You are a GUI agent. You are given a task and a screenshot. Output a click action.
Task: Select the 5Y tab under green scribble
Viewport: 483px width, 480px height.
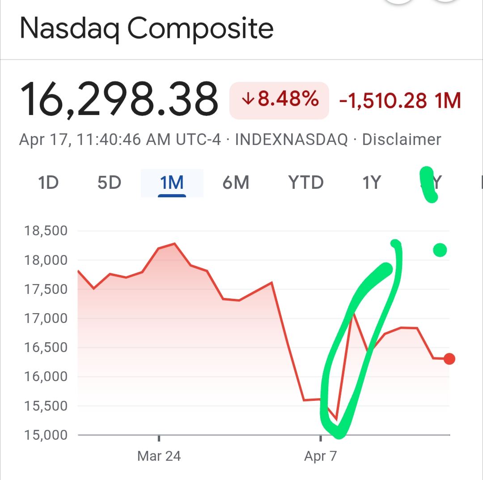pos(432,183)
